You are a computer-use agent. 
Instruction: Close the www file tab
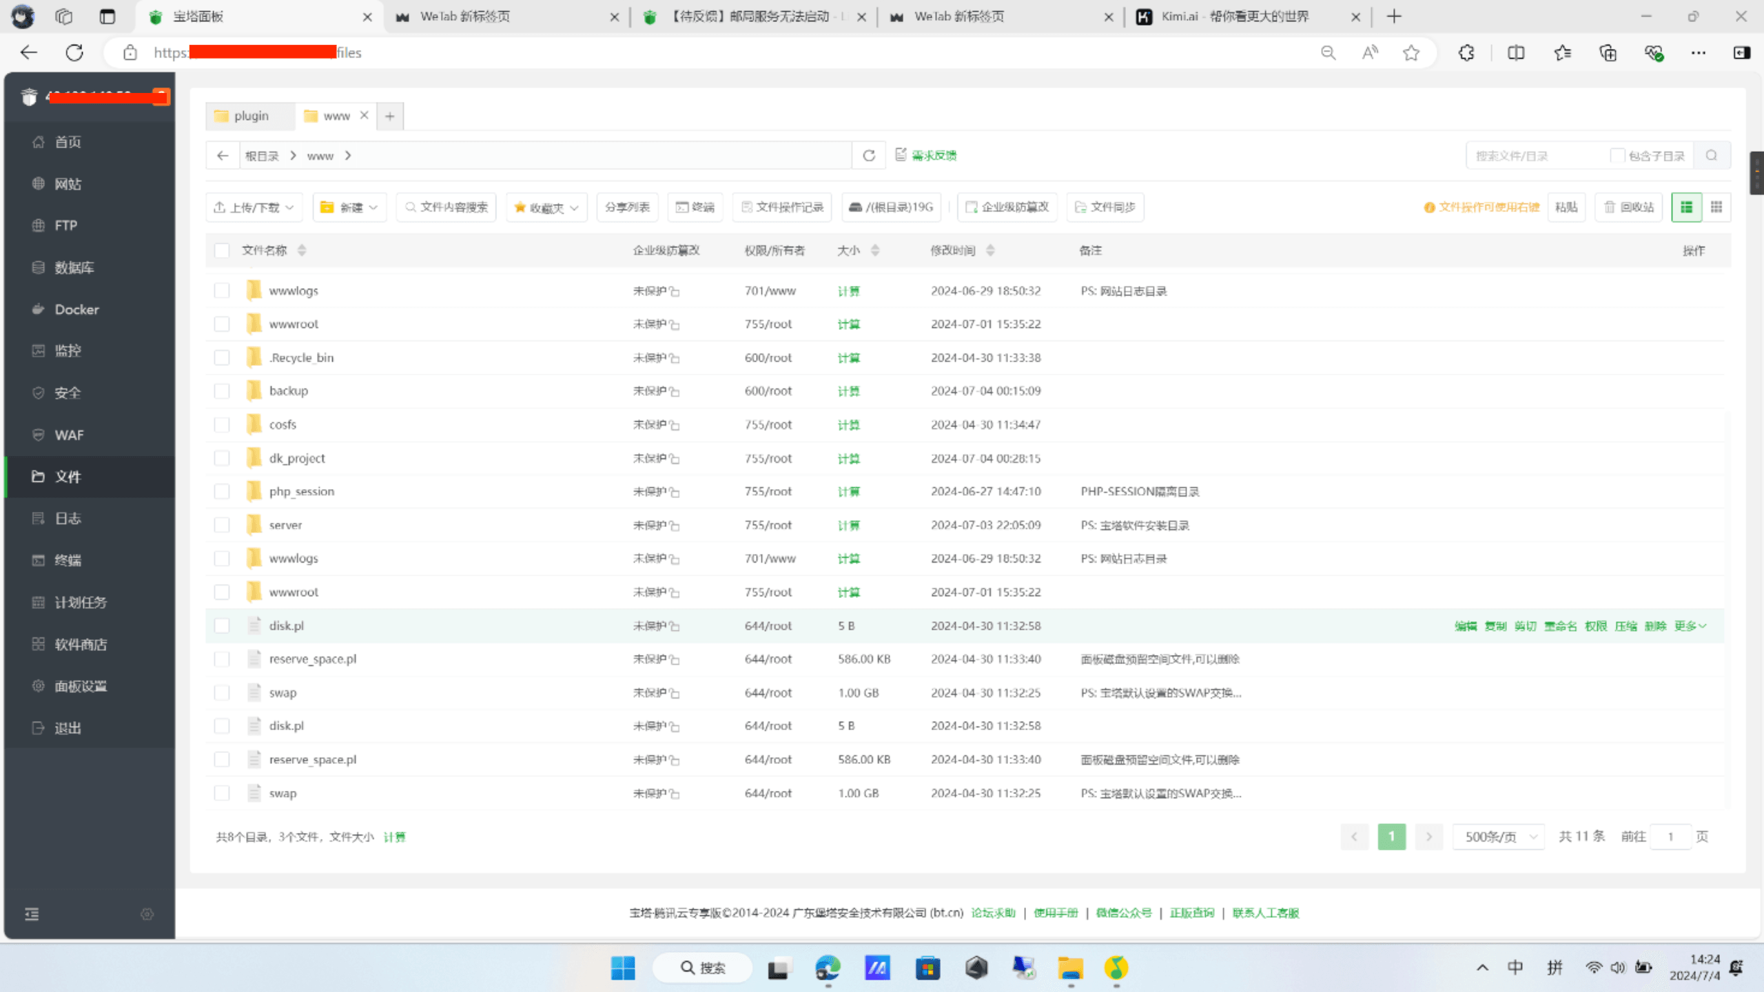tap(364, 115)
